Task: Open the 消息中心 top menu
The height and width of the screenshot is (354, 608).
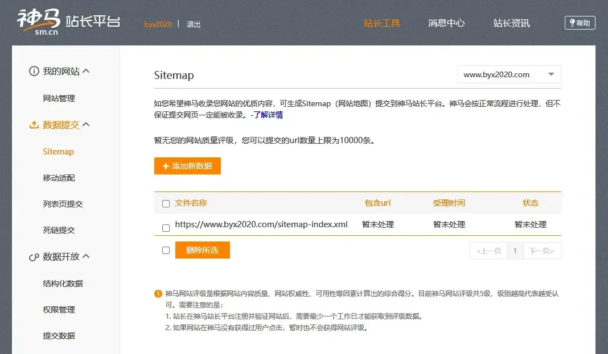Action: pyautogui.click(x=446, y=23)
